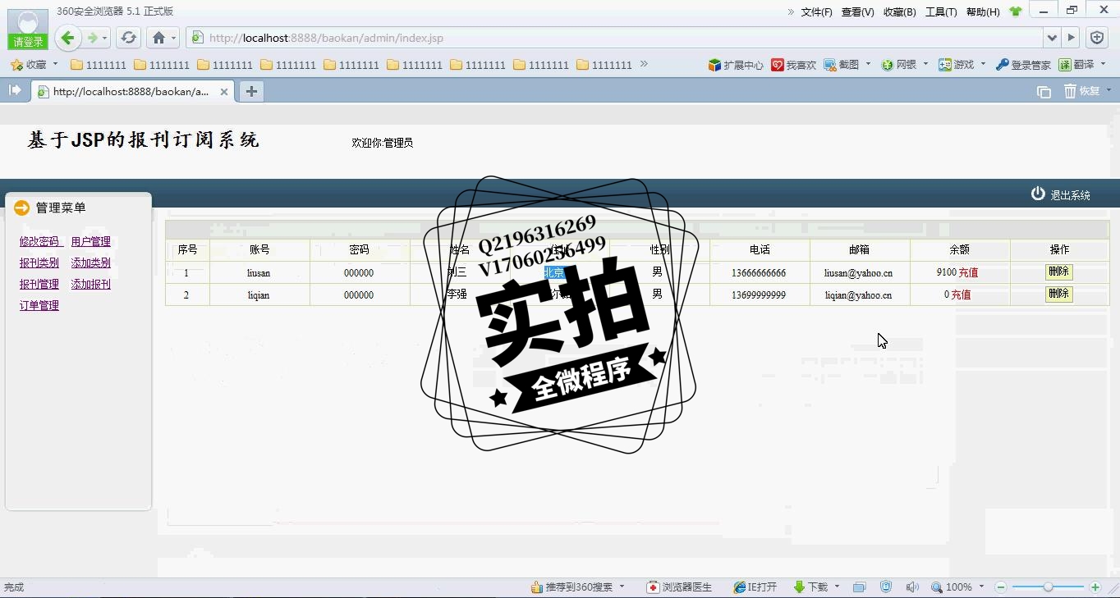The width and height of the screenshot is (1120, 598).
Task: Open first 1111111 bookmark folder
Action: tap(99, 65)
